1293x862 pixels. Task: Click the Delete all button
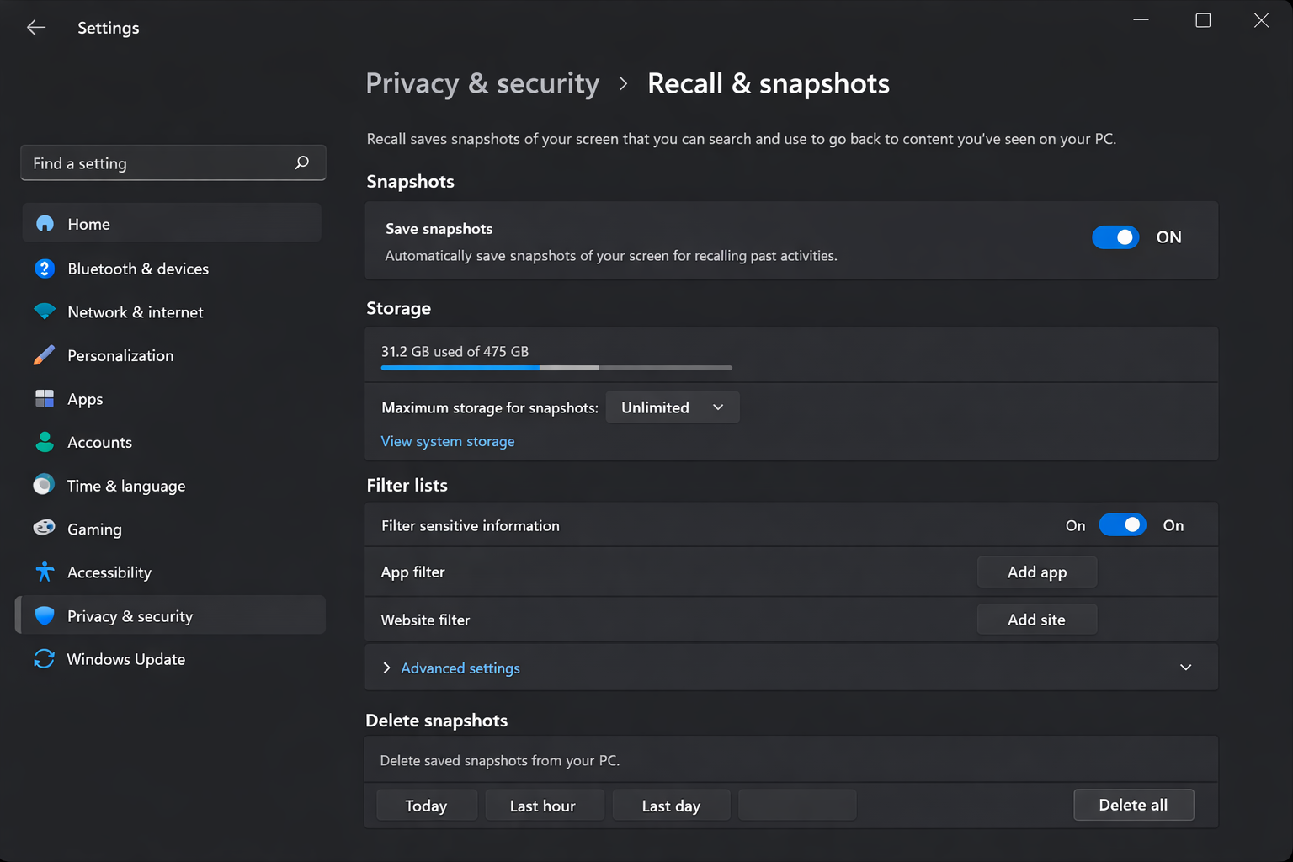1133,805
